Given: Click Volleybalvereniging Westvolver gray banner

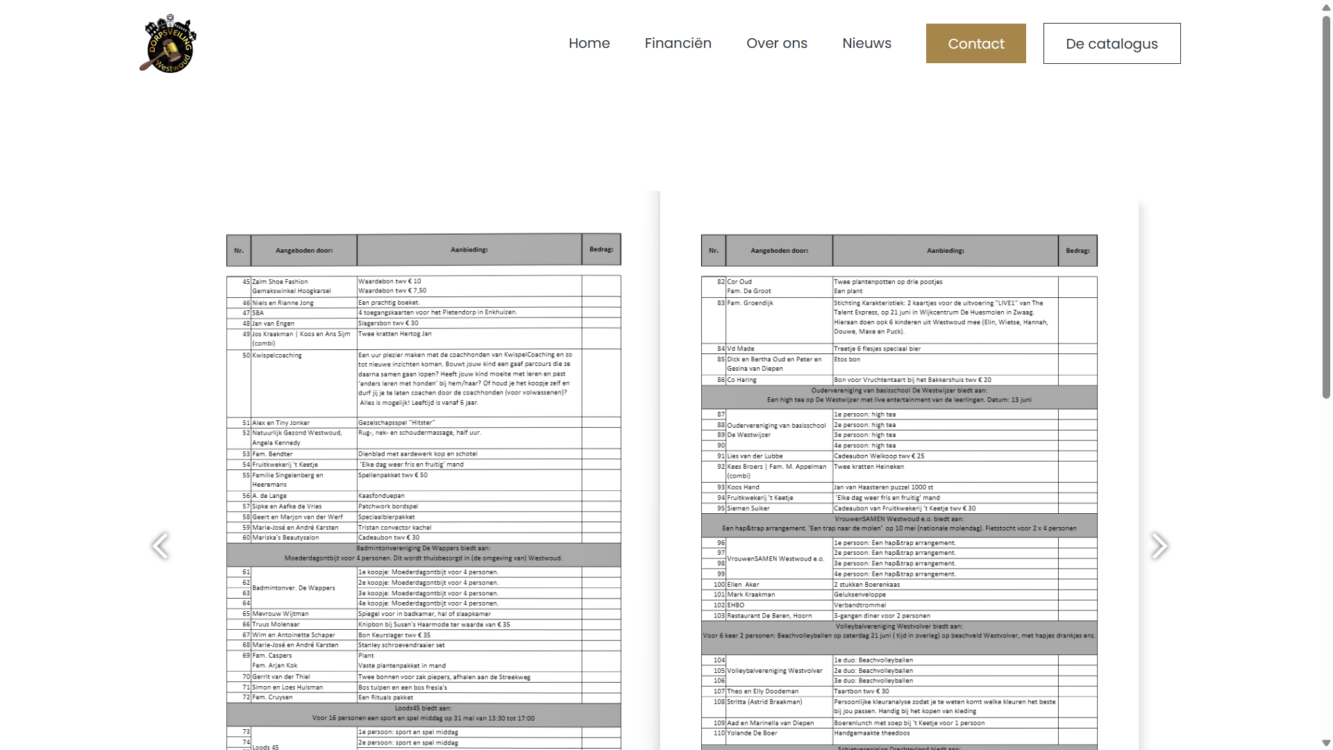Looking at the screenshot, I should click(898, 631).
